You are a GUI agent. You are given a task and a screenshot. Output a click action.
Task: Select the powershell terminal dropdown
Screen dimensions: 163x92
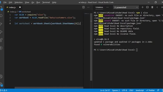point(126,7)
